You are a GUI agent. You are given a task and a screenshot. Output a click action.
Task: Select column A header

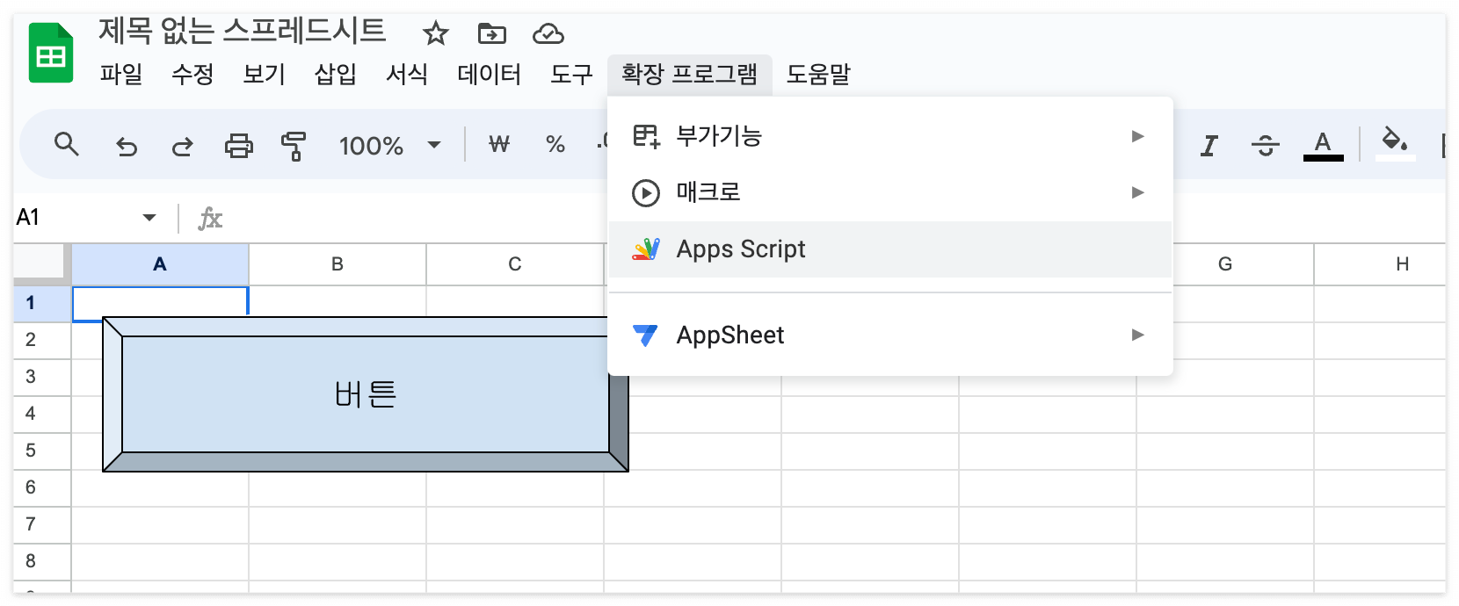[x=160, y=264]
